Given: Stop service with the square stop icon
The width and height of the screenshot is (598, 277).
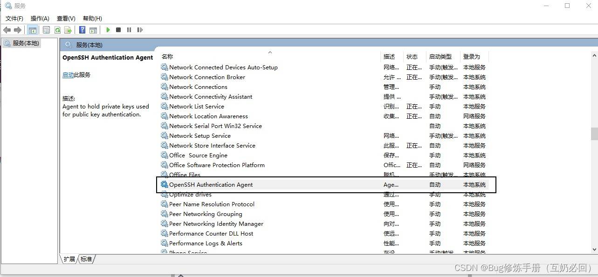Looking at the screenshot, I should pos(118,30).
